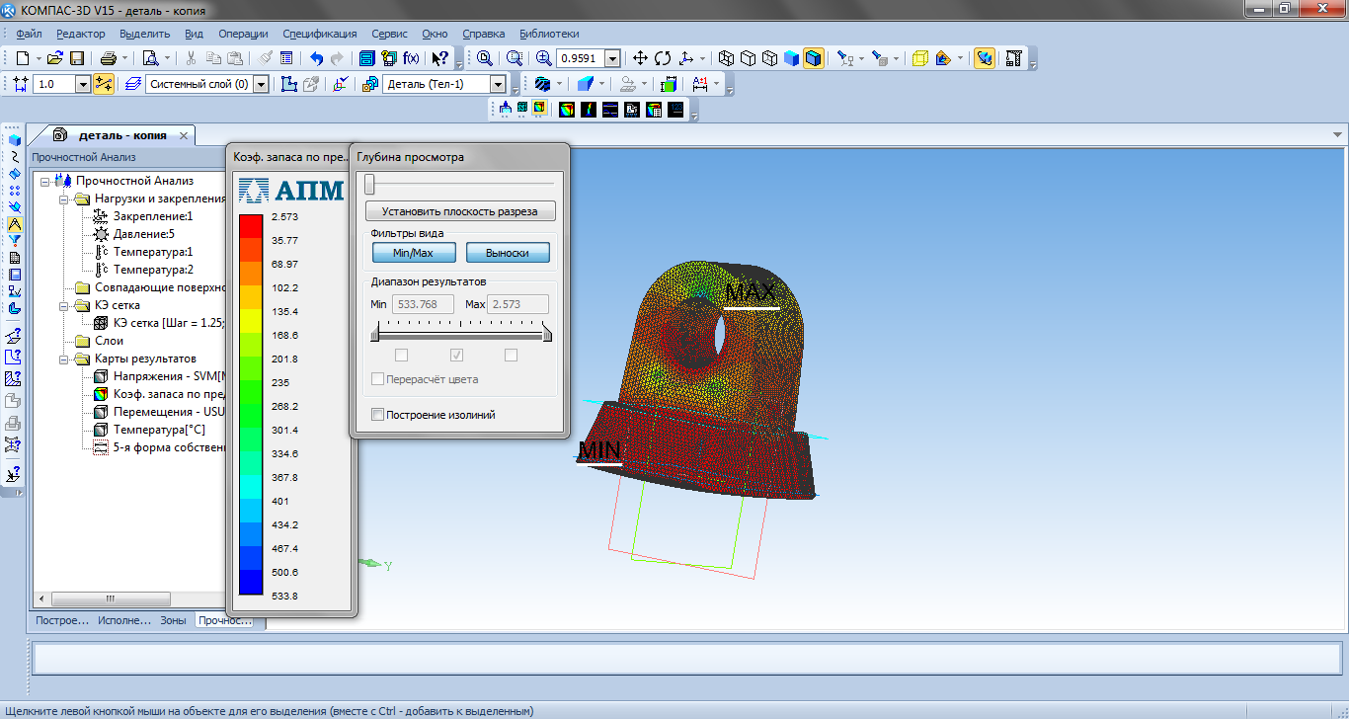Viewport: 1349px width, 719px height.
Task: Toggle perspective projection yellow box icon
Action: click(919, 58)
